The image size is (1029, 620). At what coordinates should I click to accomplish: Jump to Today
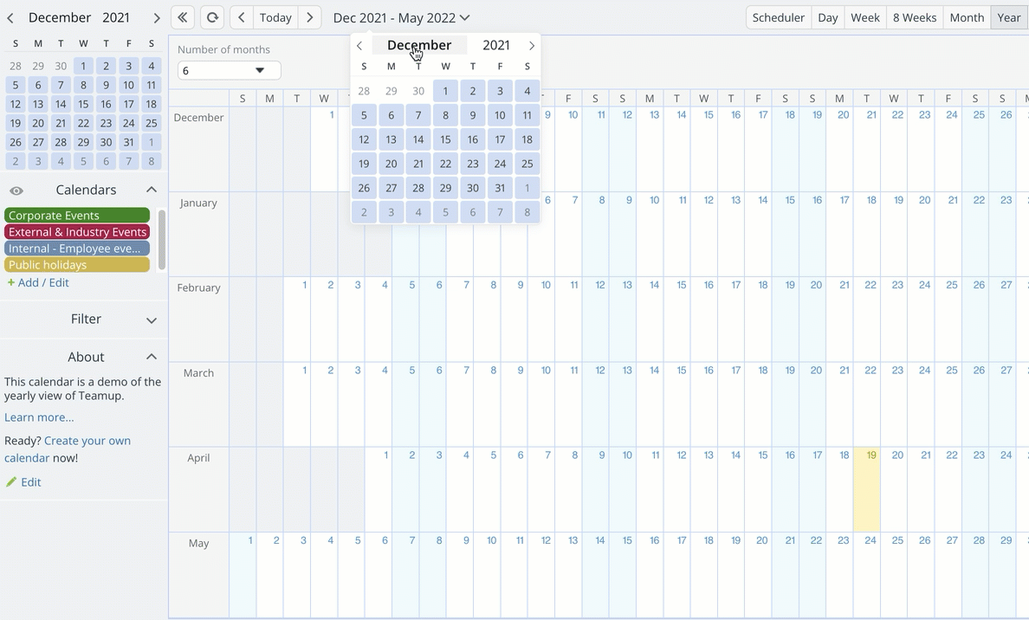(x=275, y=17)
